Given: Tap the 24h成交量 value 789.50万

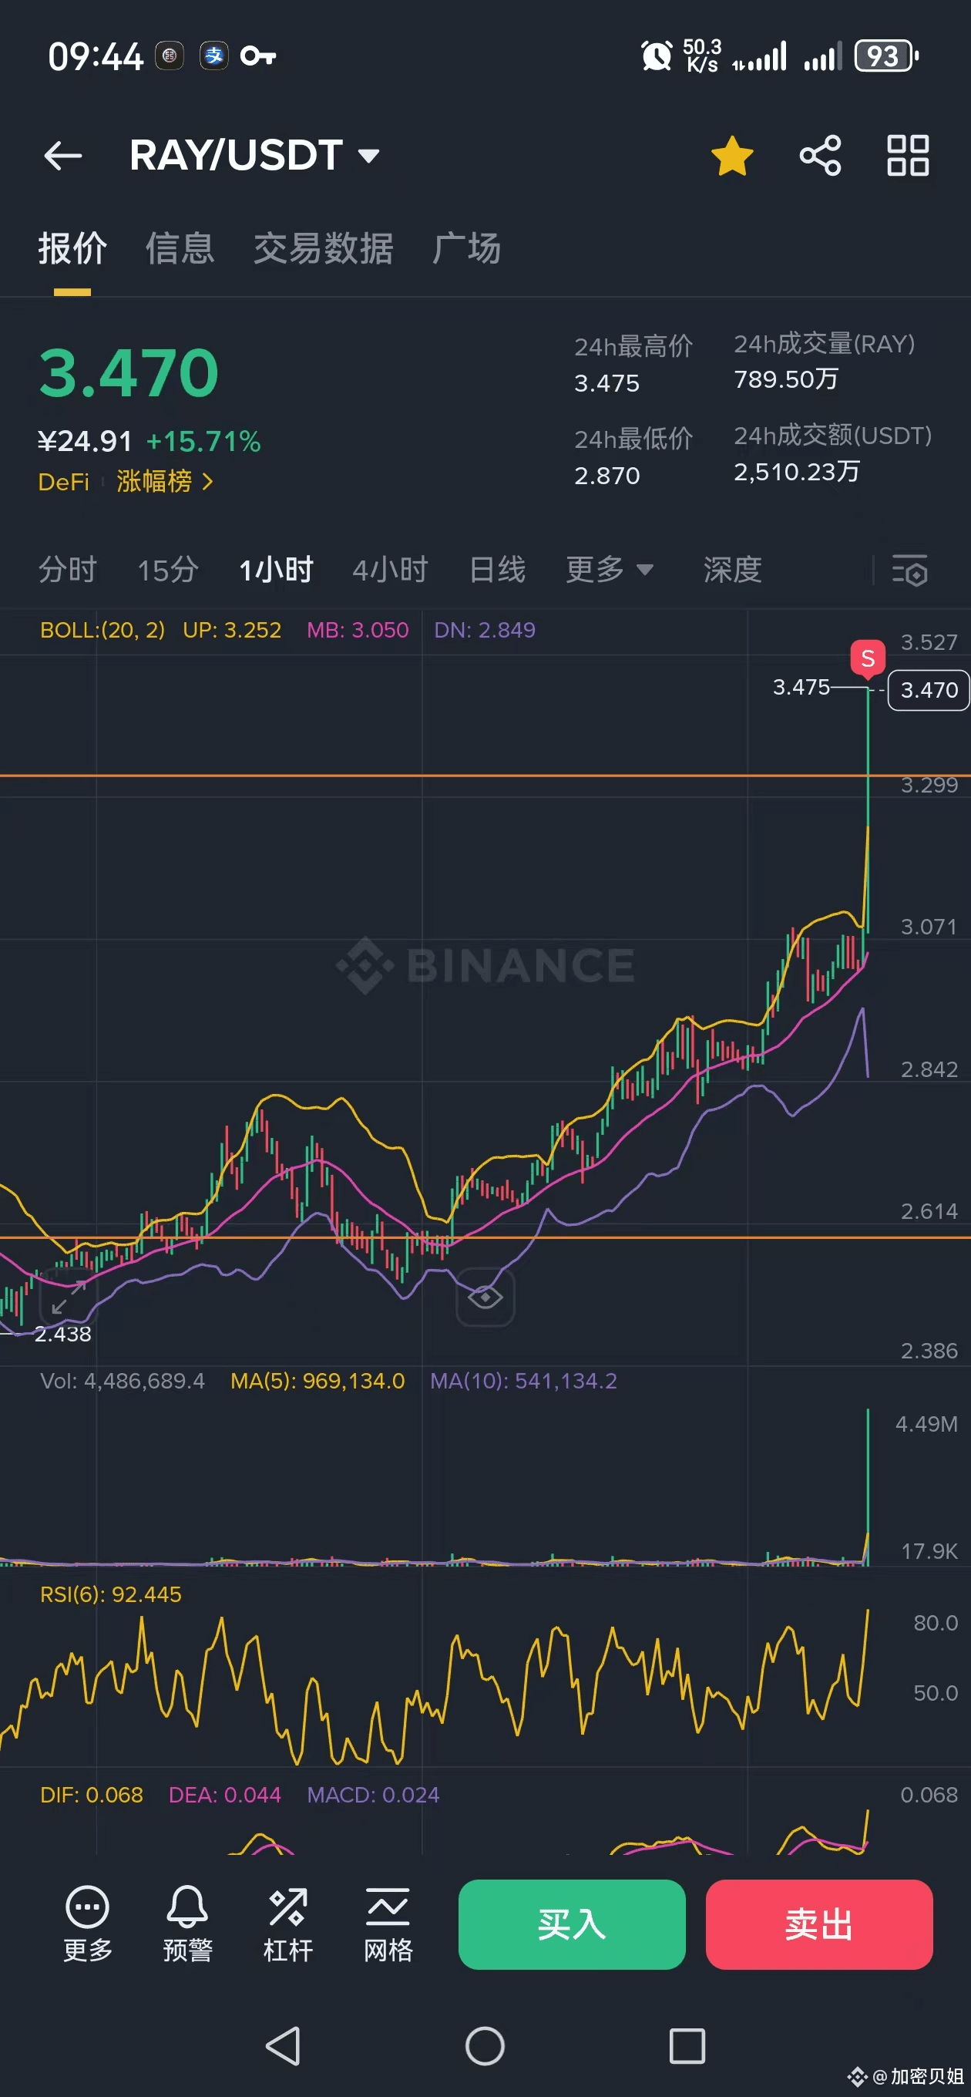Looking at the screenshot, I should 786,379.
